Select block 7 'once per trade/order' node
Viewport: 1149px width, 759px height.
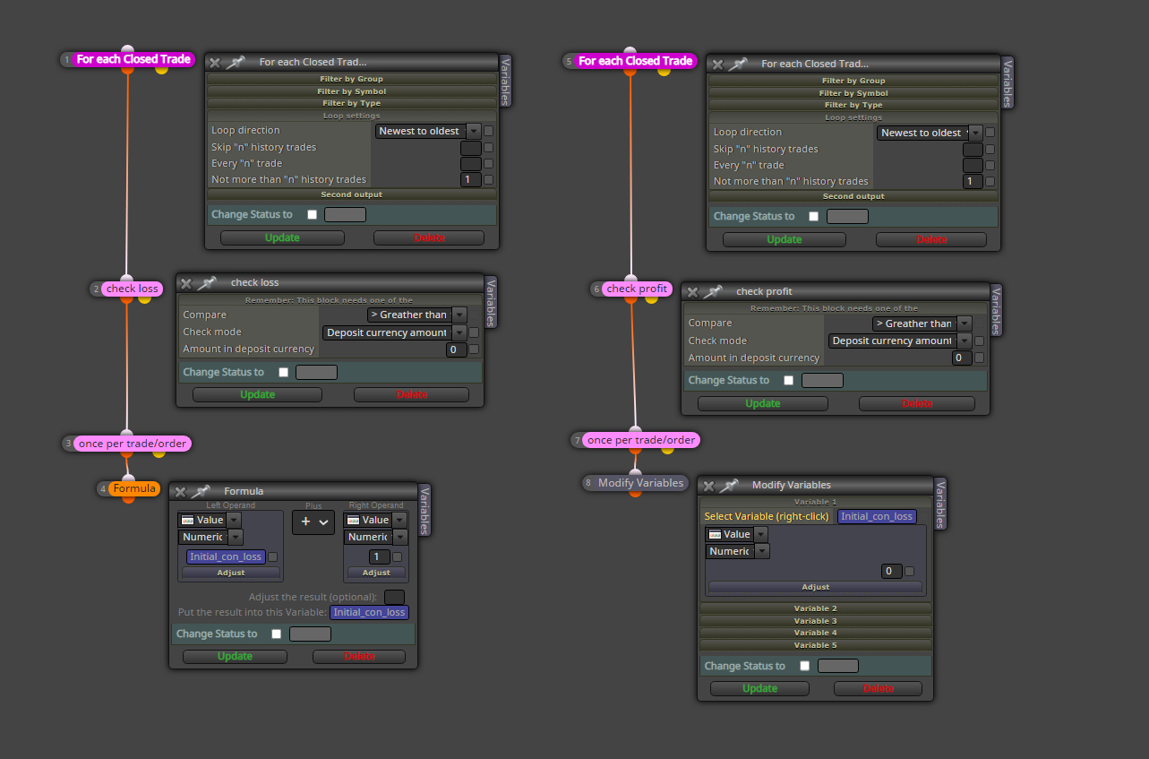point(640,440)
